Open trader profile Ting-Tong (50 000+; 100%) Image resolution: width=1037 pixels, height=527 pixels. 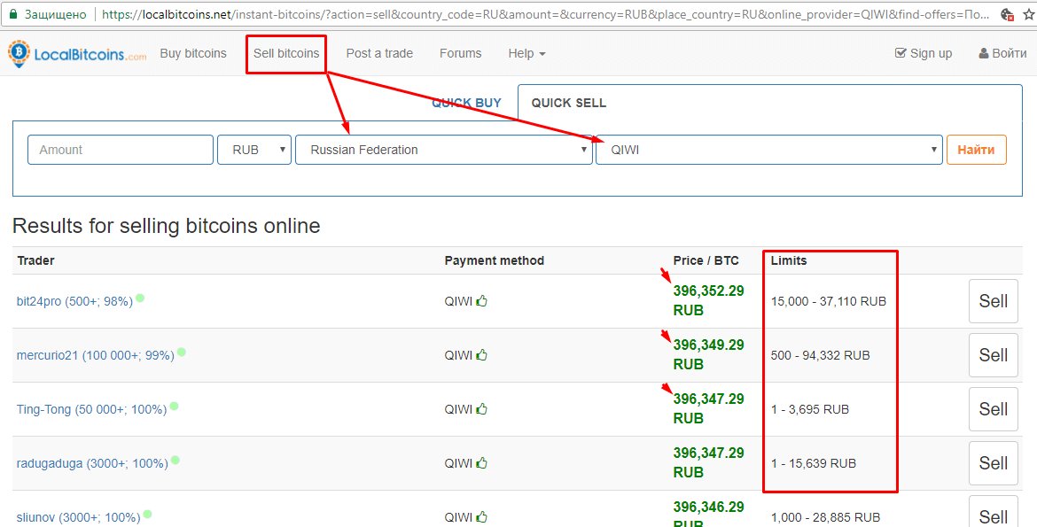(91, 410)
